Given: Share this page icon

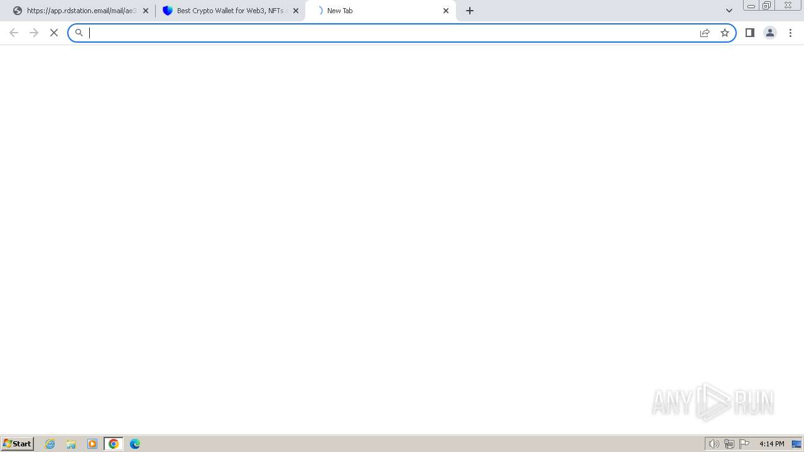Looking at the screenshot, I should 705,33.
